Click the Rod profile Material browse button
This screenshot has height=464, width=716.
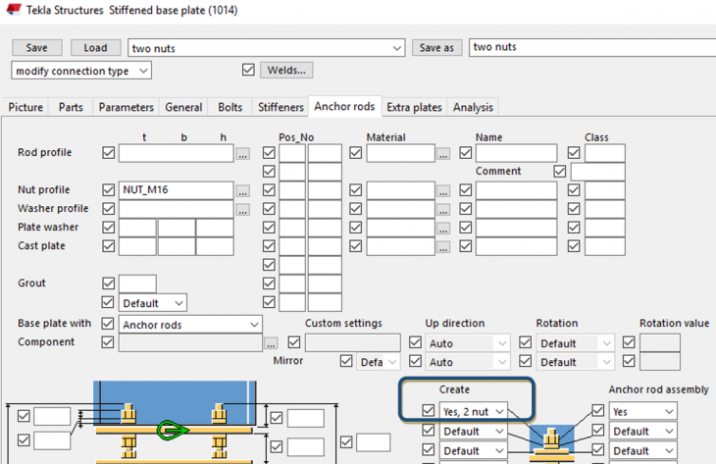coord(443,154)
